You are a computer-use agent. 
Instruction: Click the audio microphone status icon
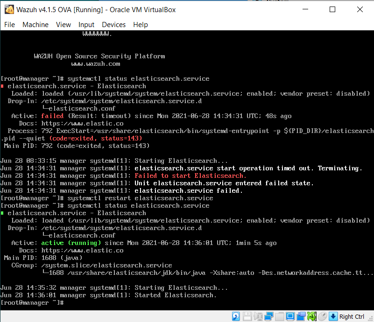[258, 316]
